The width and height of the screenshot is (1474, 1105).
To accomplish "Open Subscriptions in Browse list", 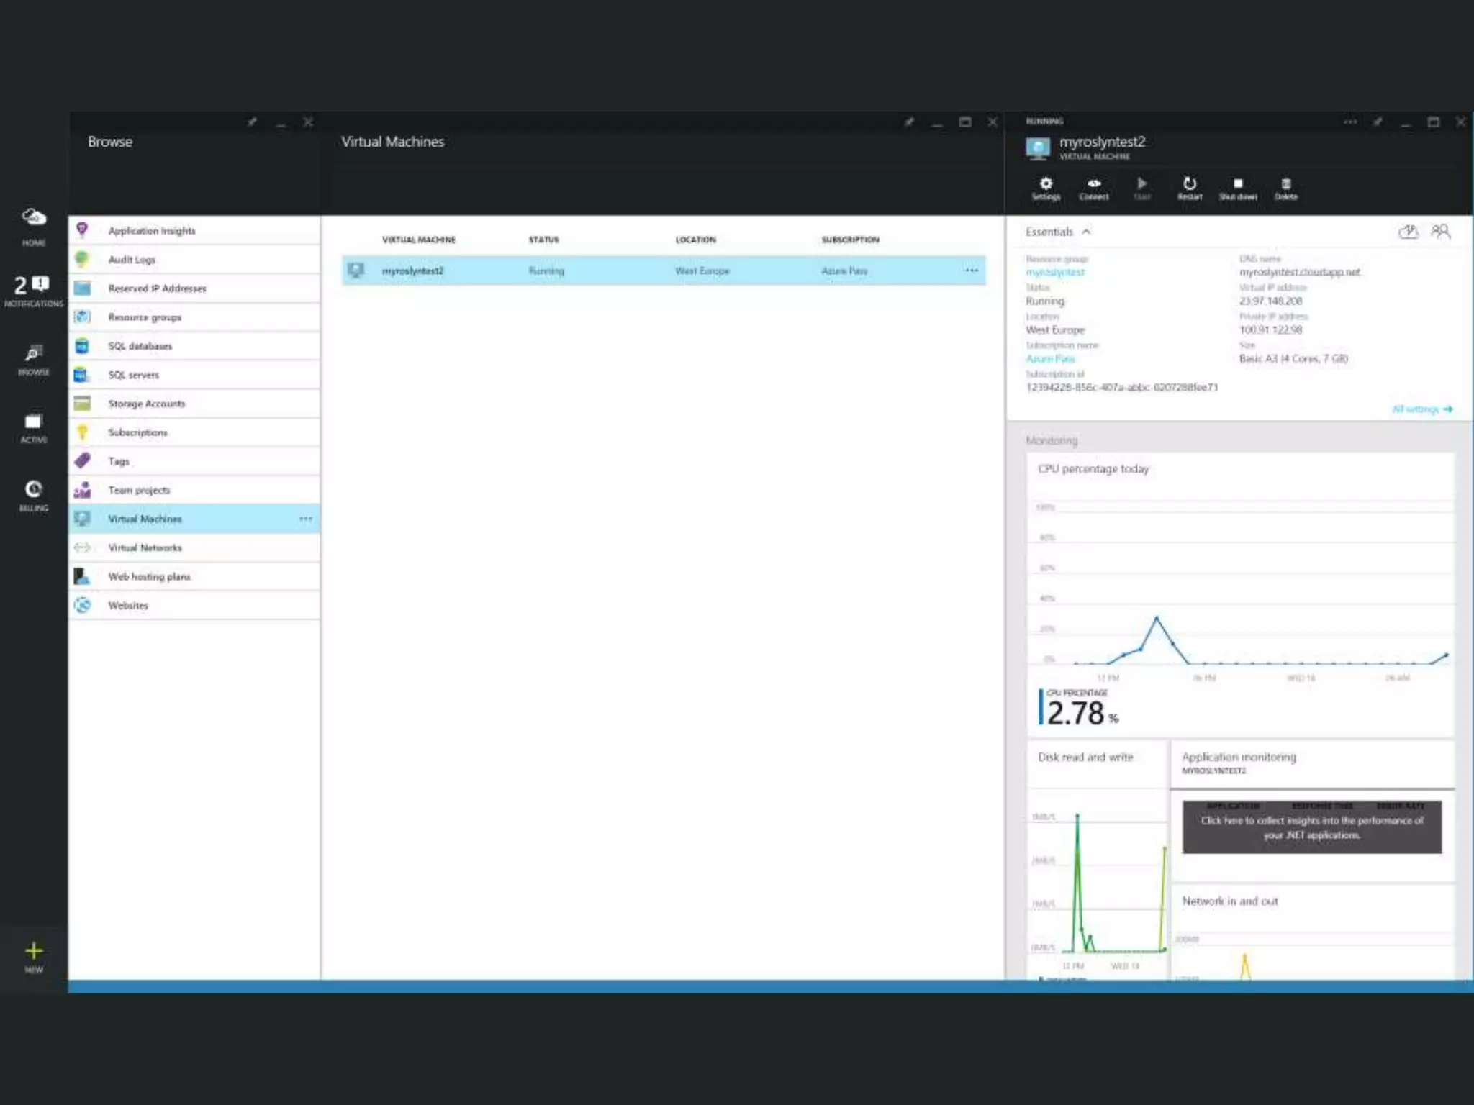I will pyautogui.click(x=194, y=432).
